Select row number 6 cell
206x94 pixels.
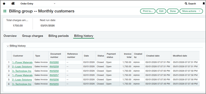(9, 84)
